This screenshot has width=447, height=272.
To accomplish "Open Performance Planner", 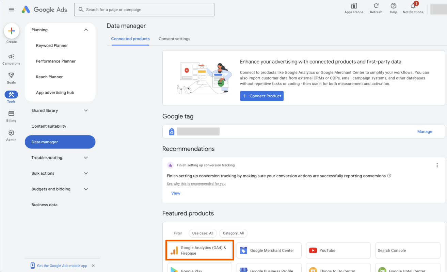I will (x=56, y=61).
